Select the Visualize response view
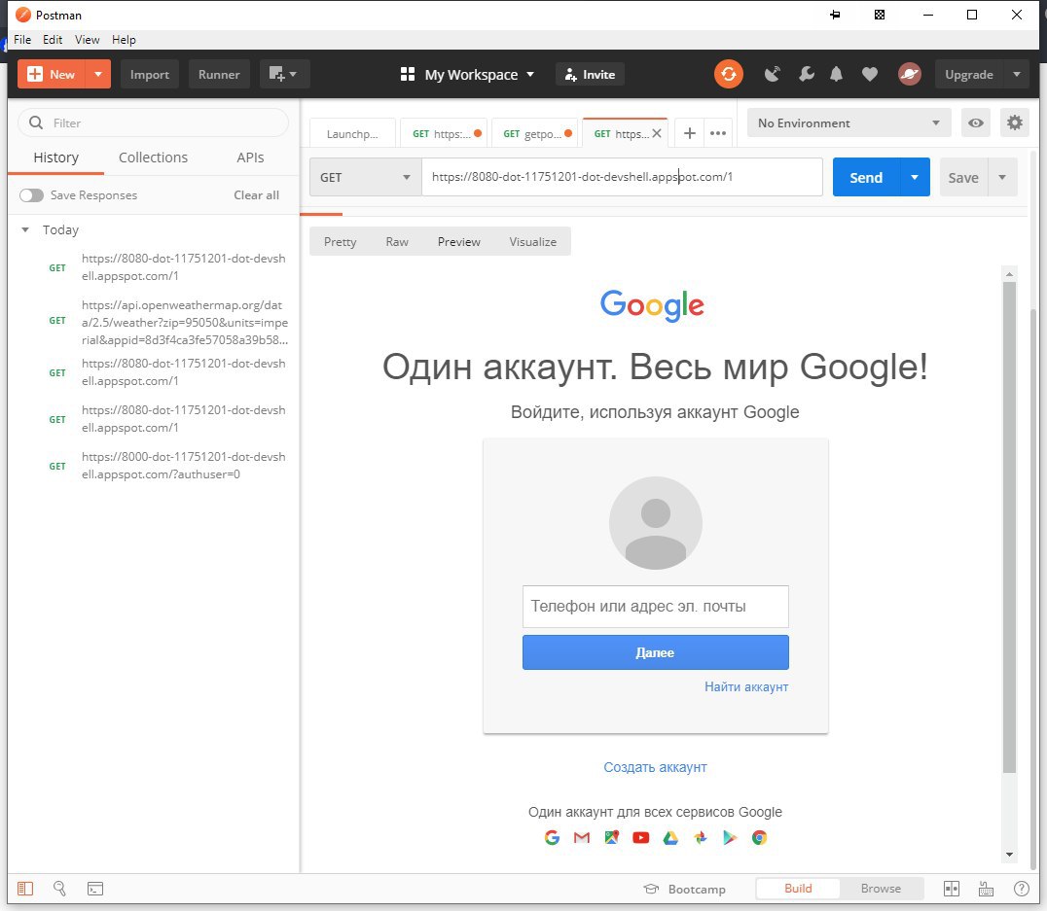1047x911 pixels. tap(533, 241)
